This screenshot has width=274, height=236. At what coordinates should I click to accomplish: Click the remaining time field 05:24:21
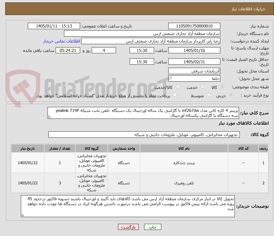click(68, 51)
